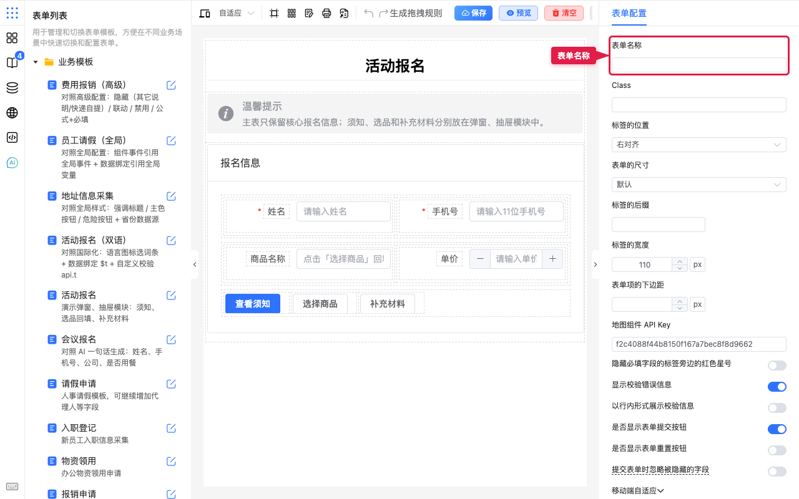The image size is (799, 499).
Task: Turn off 显示校验错误信息 switch
Action: 777,387
